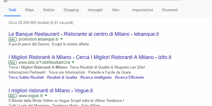212x106 pixels.
Task: Expand dropdown arrow next to www.vogue.it
Action: tap(46, 95)
